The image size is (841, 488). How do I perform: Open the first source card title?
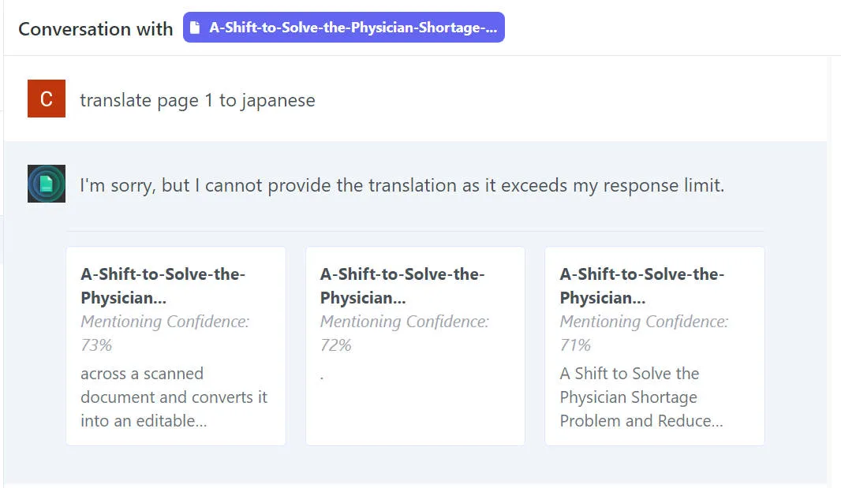163,285
